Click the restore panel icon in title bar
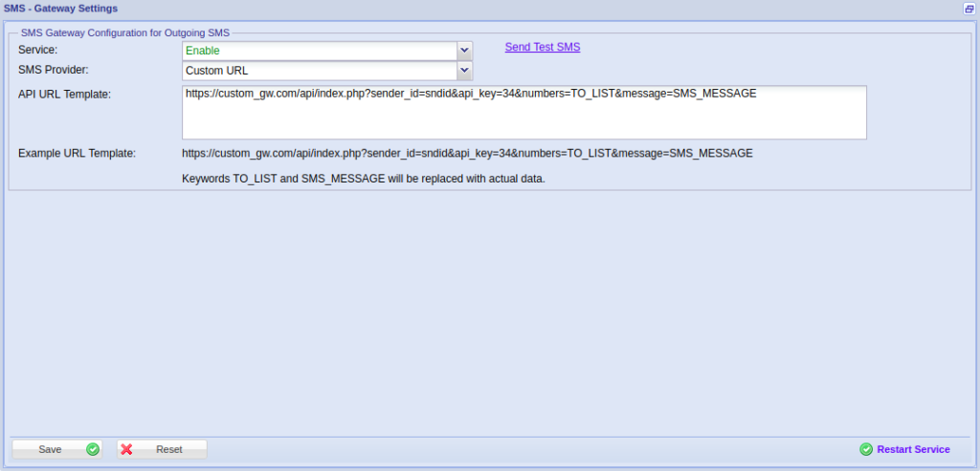 [969, 9]
